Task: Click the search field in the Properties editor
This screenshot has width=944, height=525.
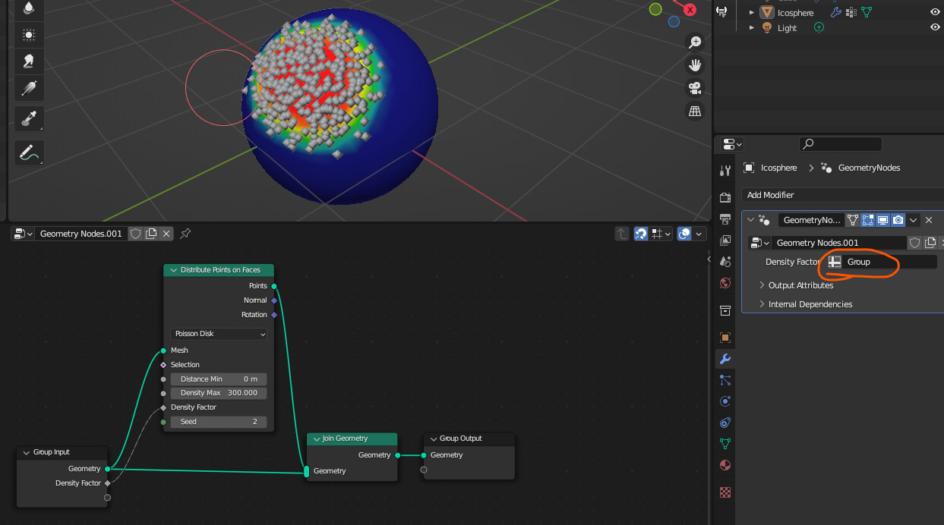Action: tap(840, 143)
